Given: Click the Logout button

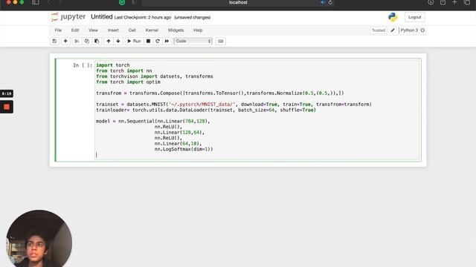Looking at the screenshot, I should click(415, 17).
